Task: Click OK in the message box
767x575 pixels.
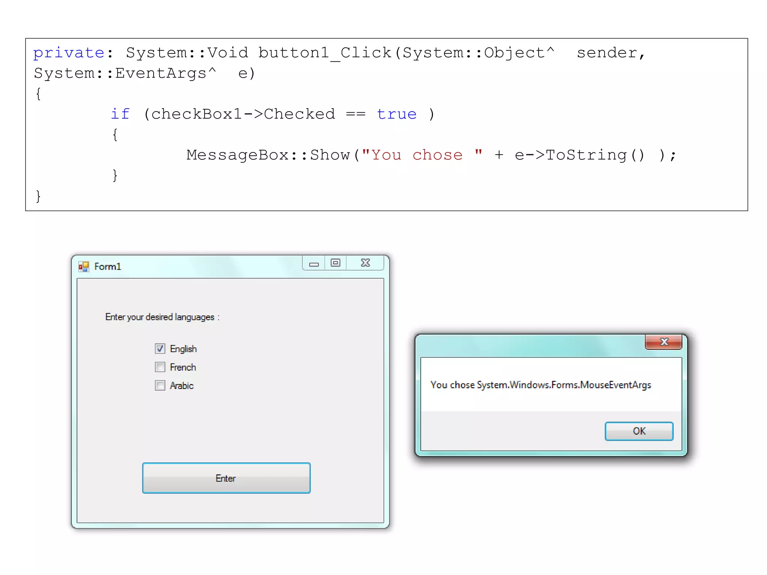Action: point(639,431)
